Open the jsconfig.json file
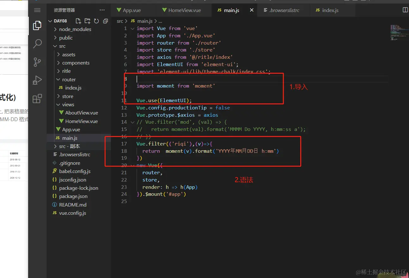This screenshot has width=409, height=278. pos(72,180)
